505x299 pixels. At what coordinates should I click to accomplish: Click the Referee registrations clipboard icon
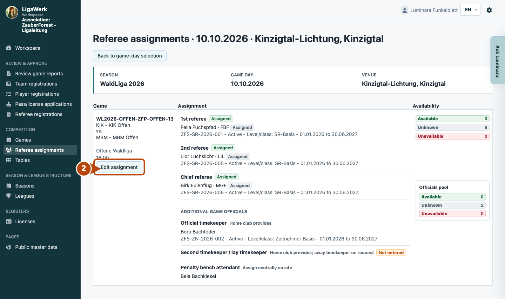[9, 114]
